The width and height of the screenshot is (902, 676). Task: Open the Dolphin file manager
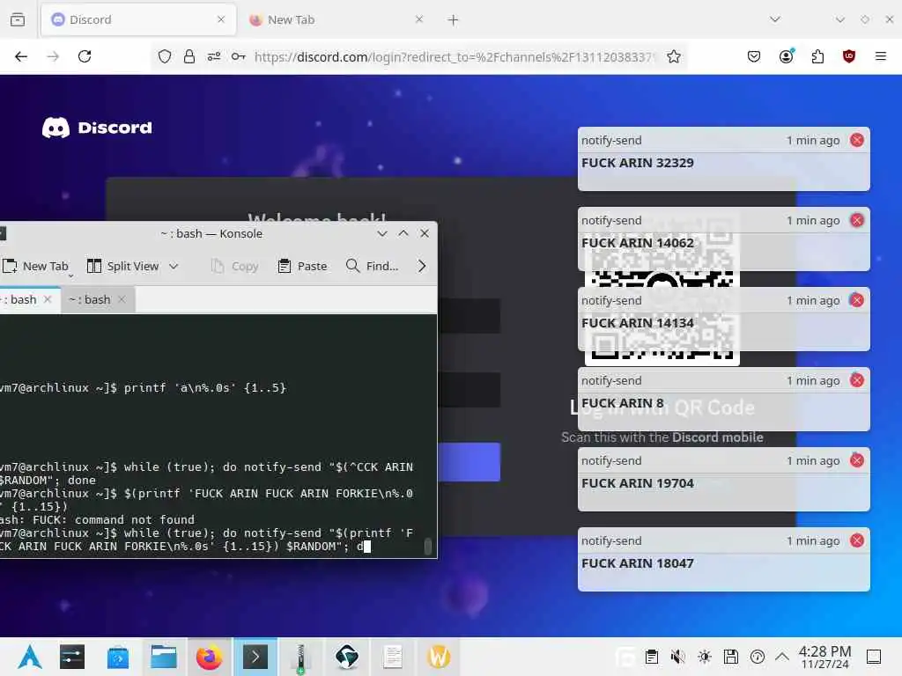(x=163, y=657)
